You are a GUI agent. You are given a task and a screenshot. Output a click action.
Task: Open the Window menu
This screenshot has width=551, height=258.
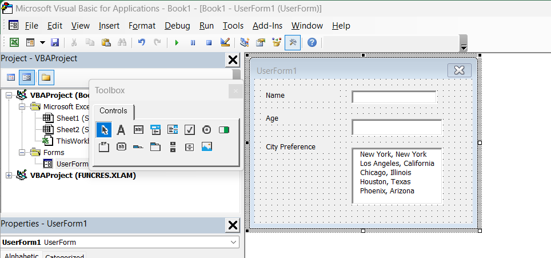307,26
